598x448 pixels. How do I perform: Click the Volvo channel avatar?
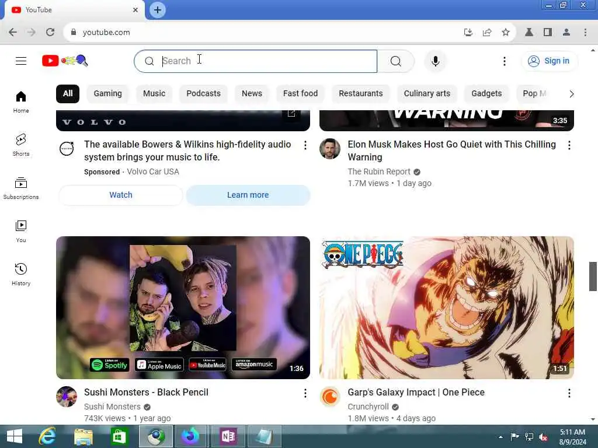tap(67, 149)
